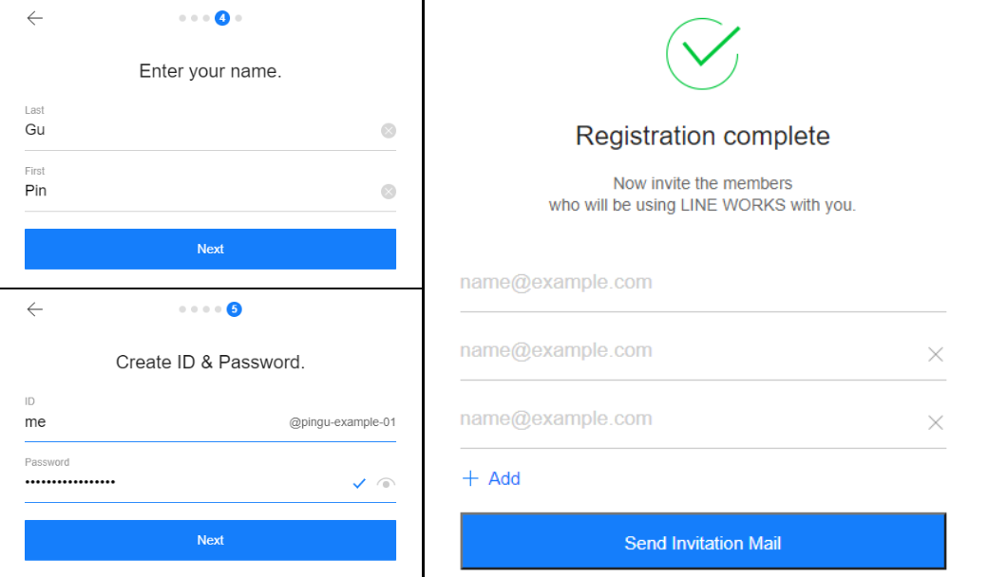
Task: Toggle password visibility with the eye icon
Action: coord(386,484)
